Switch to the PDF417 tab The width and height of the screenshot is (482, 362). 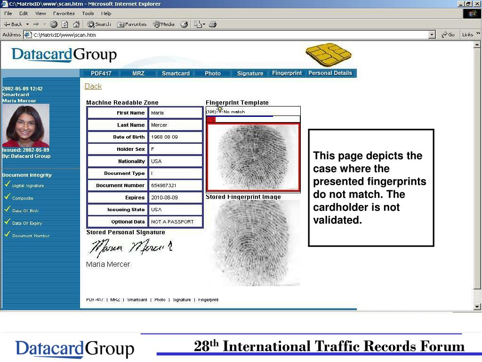pos(101,73)
